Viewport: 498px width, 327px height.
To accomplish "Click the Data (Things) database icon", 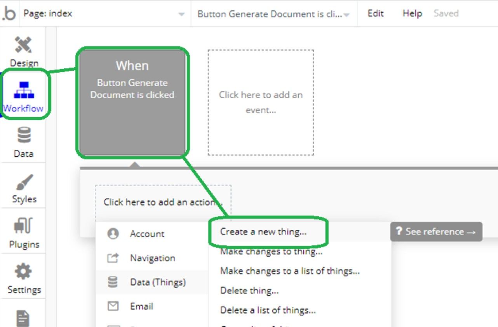I will [113, 282].
